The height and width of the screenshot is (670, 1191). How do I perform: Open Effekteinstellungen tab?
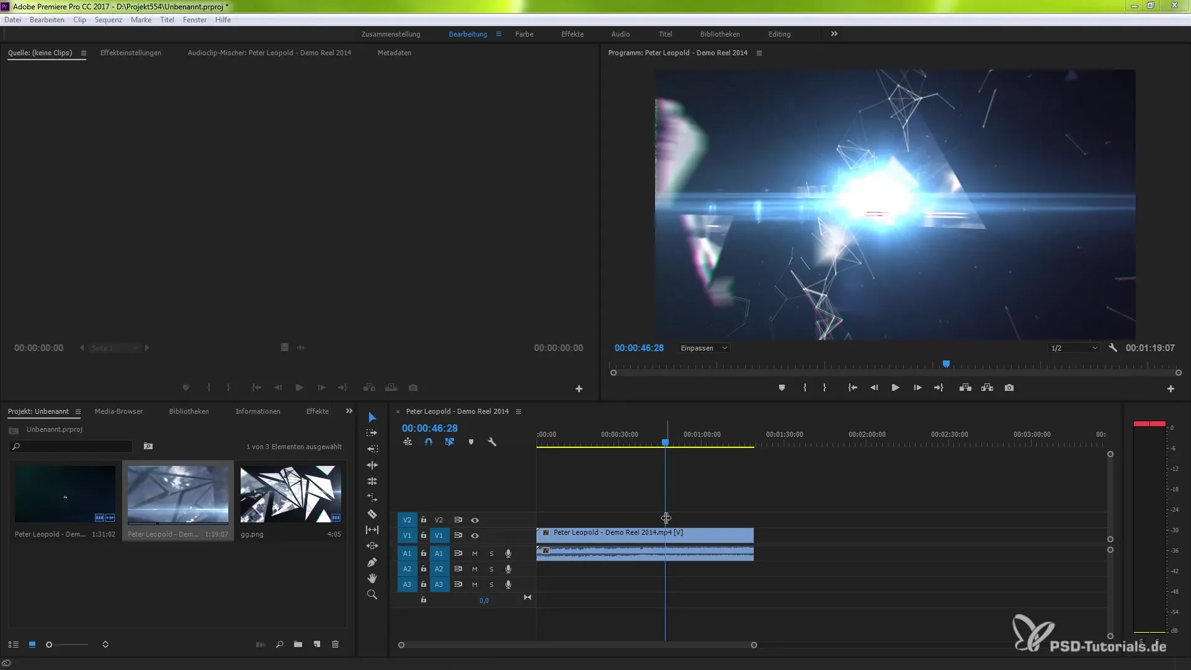pos(131,53)
